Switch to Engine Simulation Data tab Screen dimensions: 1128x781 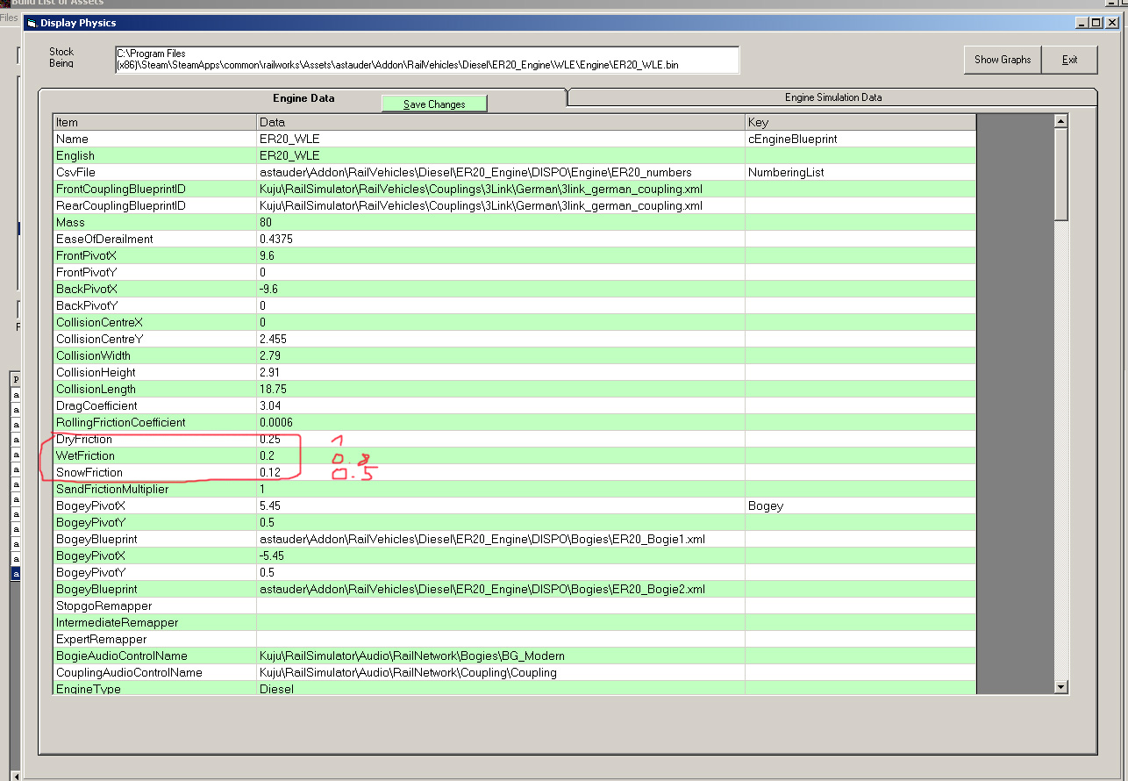tap(832, 97)
